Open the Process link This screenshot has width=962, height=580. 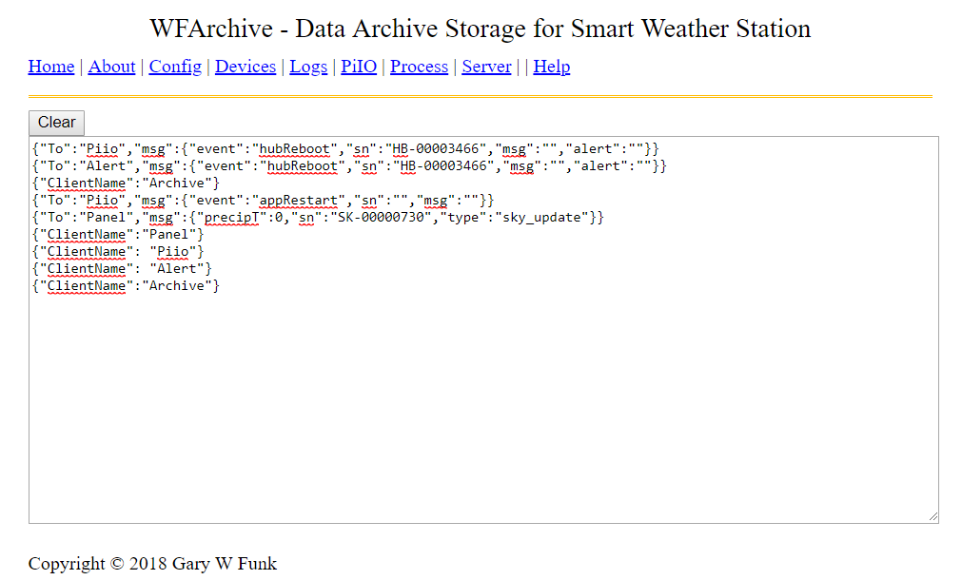click(x=419, y=67)
